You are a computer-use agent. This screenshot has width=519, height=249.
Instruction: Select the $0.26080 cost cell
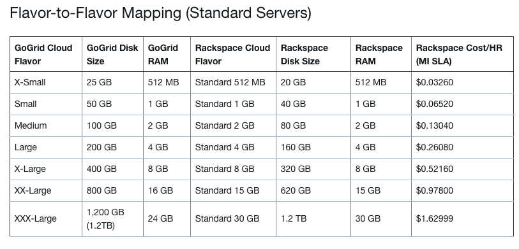[462, 147]
